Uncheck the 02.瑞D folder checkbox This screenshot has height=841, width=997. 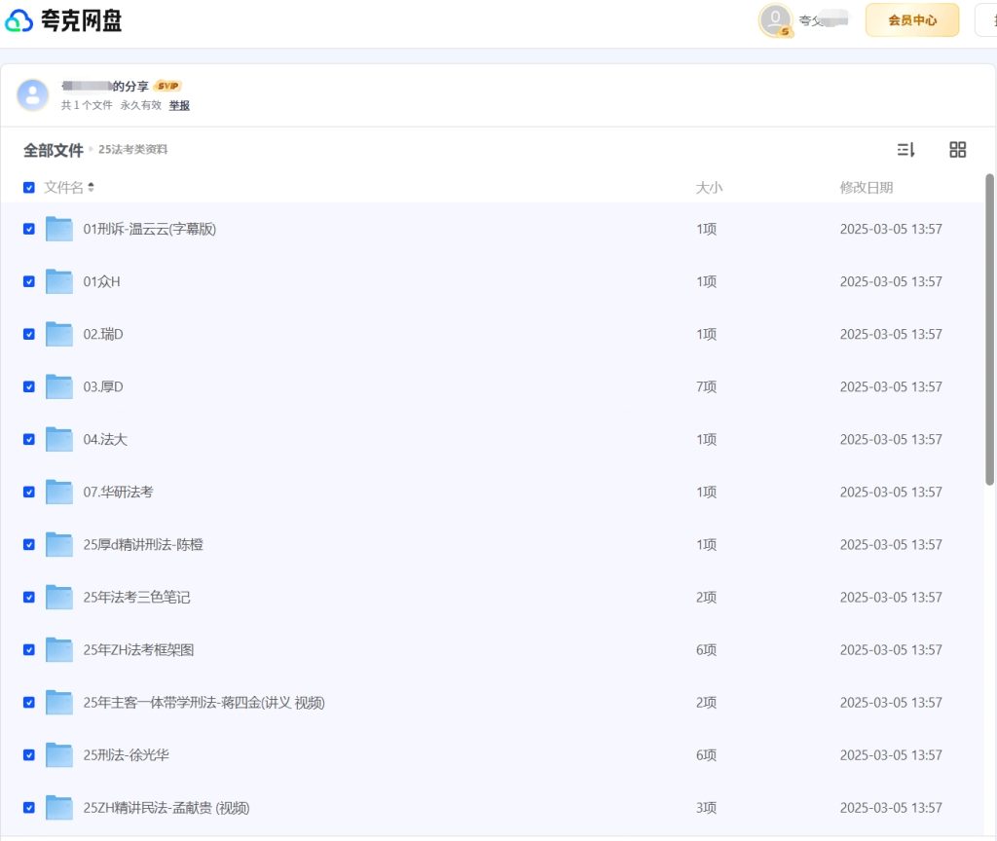[x=28, y=335]
